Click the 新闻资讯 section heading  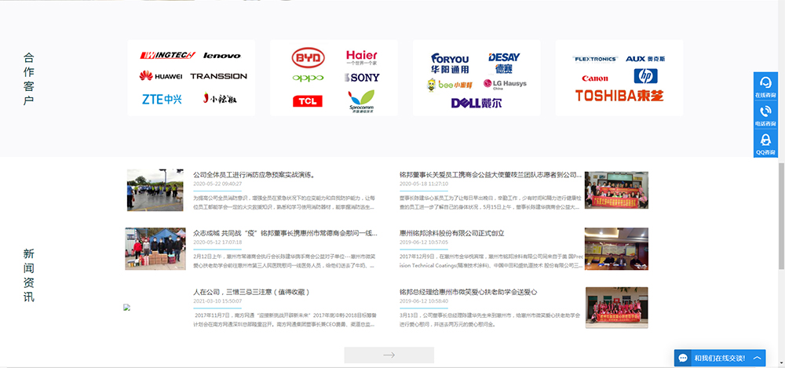[28, 275]
